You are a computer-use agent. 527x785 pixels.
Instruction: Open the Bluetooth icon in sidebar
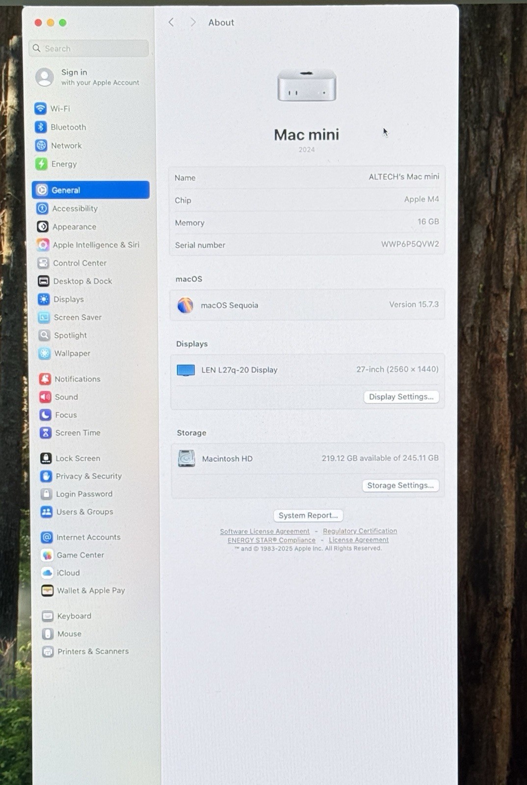pyautogui.click(x=41, y=127)
